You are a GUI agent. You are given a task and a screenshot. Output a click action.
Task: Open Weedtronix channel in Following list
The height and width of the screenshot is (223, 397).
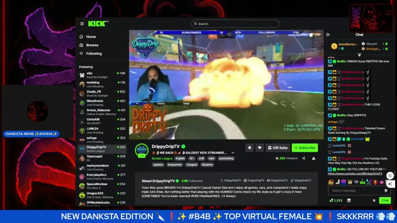(102, 103)
